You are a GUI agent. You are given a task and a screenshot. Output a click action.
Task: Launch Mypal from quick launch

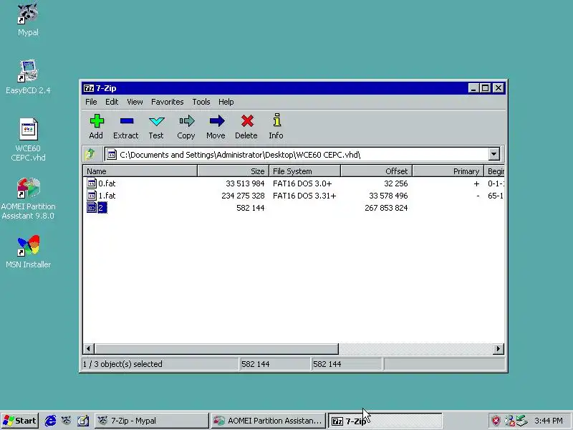(x=66, y=421)
